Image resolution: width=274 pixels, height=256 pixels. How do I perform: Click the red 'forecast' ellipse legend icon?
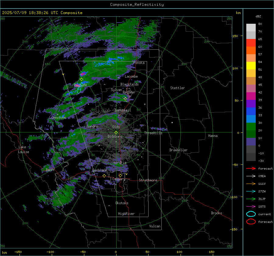pyautogui.click(x=251, y=222)
